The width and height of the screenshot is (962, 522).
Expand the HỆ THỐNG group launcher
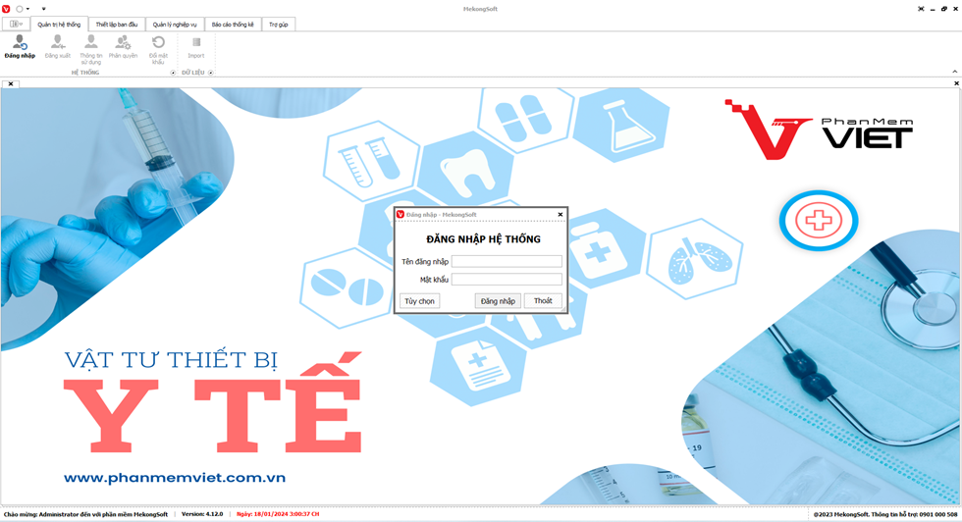[x=173, y=73]
